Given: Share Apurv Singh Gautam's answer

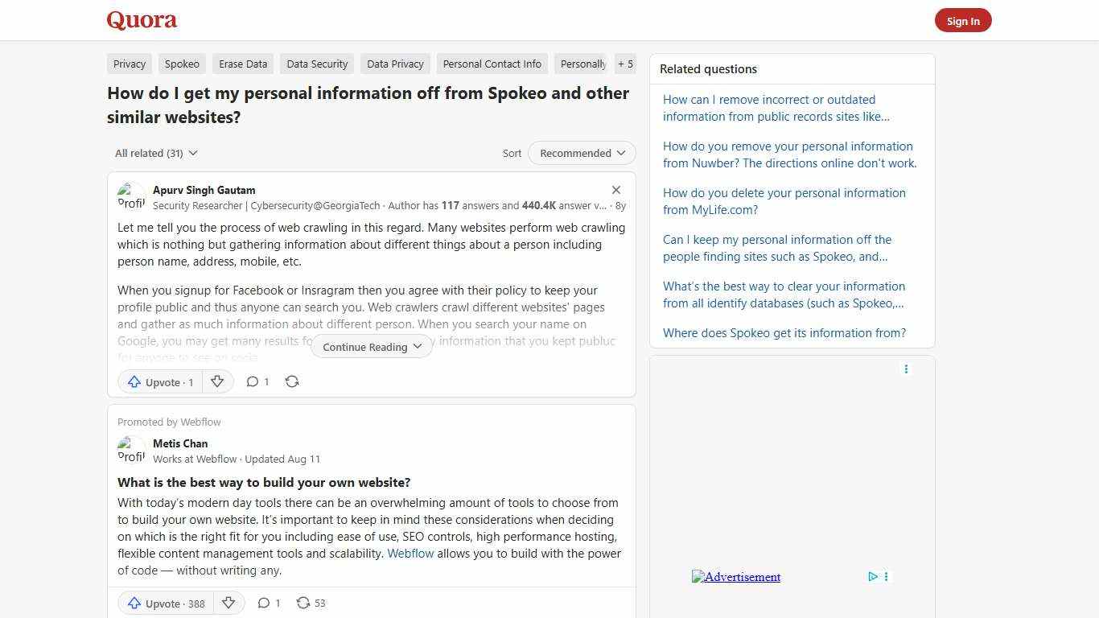Looking at the screenshot, I should point(291,381).
